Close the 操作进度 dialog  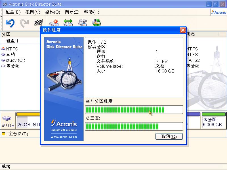(183, 30)
